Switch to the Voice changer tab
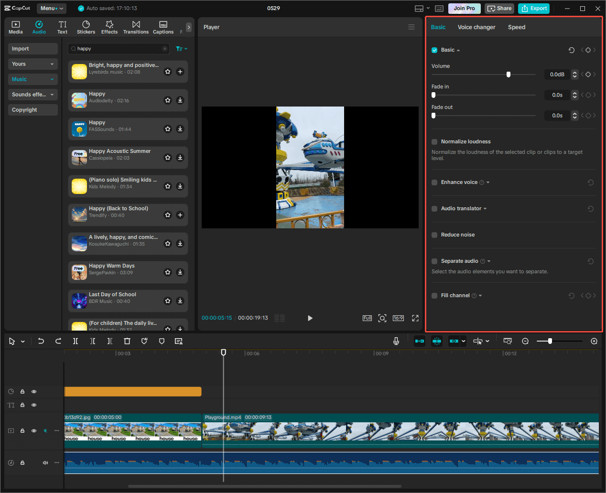The height and width of the screenshot is (493, 606). coord(476,27)
